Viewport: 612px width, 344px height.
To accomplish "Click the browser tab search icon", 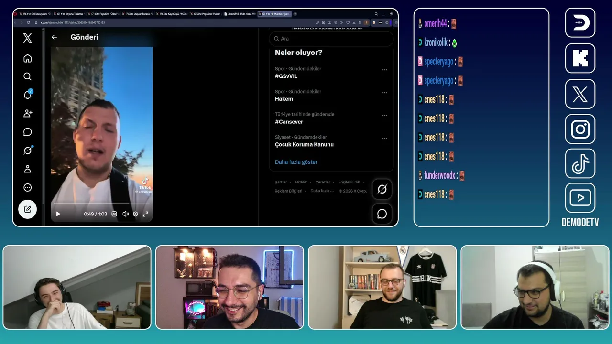I will click(x=376, y=14).
